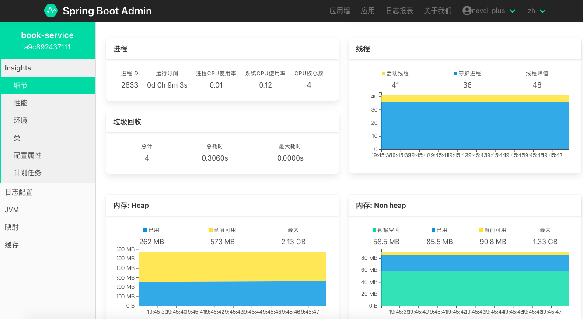583x319 pixels.
Task: Click the blue 守护进程 legend swatch
Action: tap(456, 74)
